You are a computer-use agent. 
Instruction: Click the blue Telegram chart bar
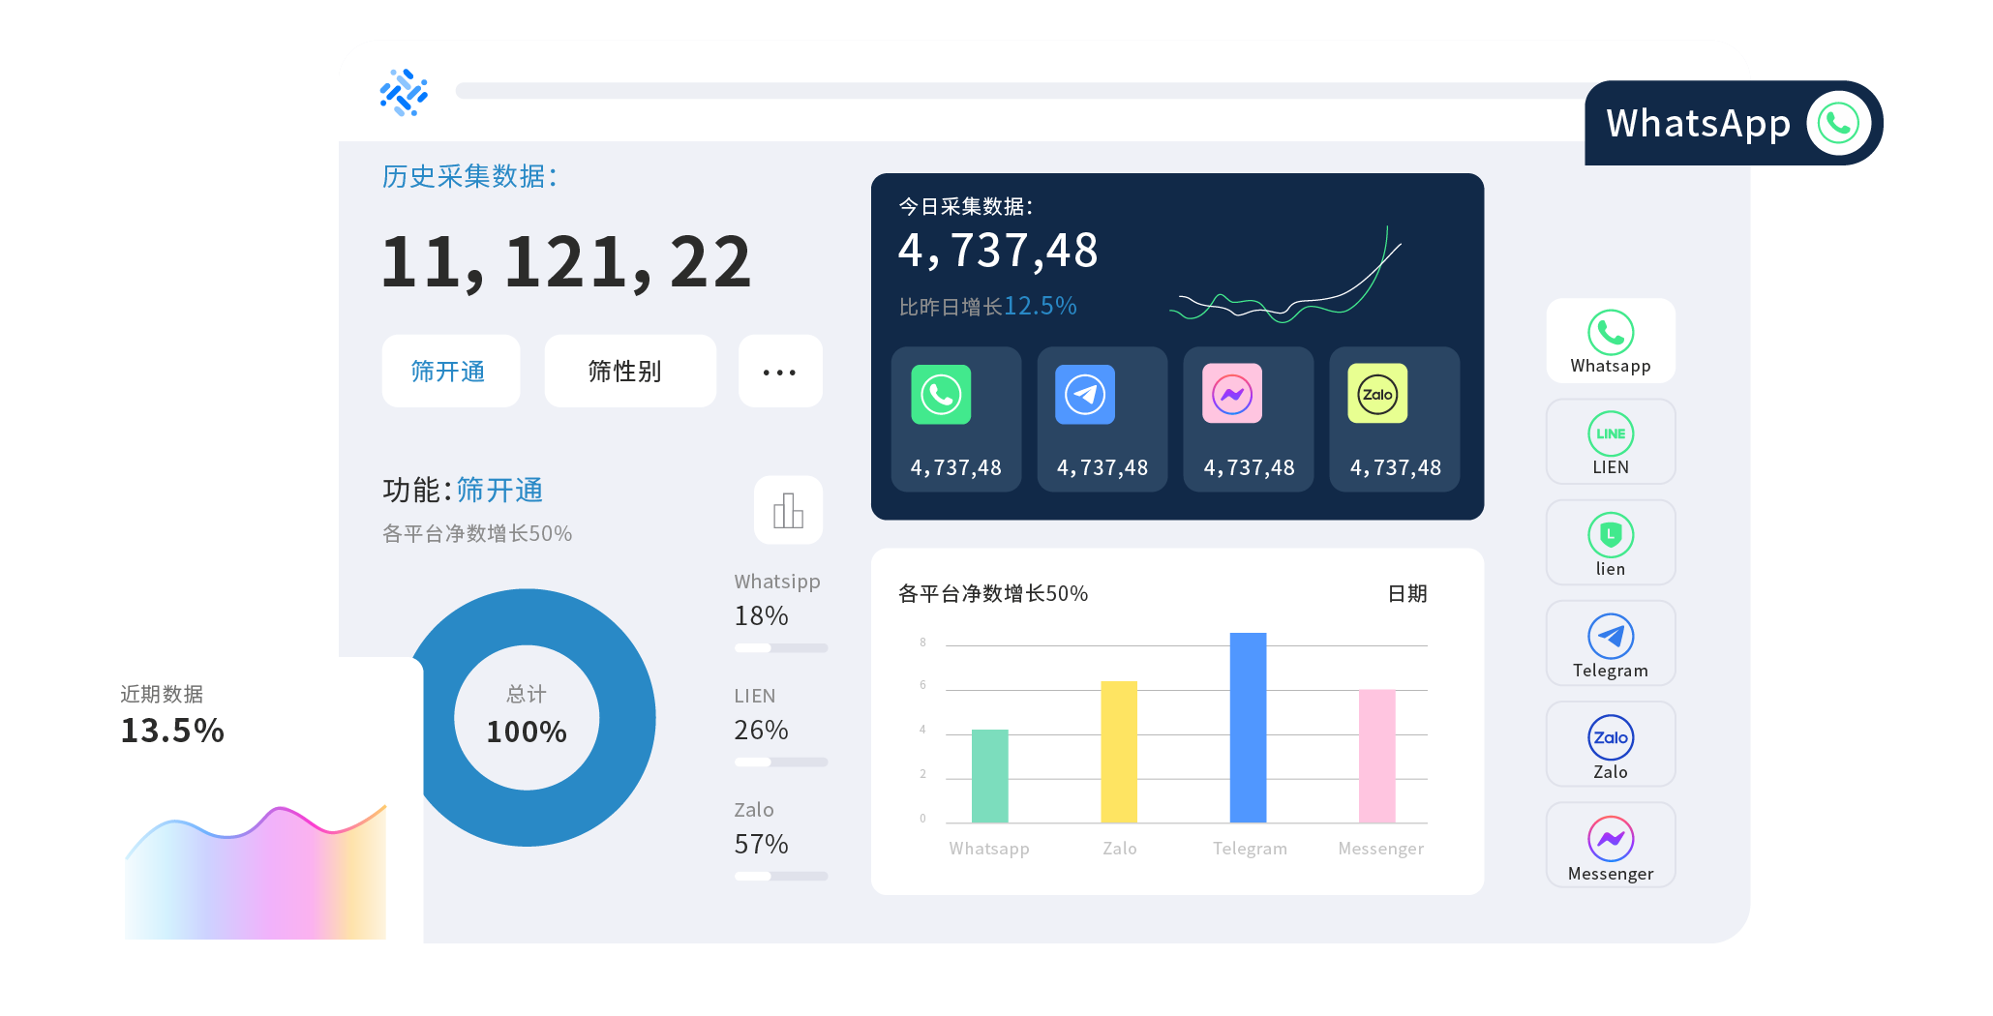[1248, 728]
